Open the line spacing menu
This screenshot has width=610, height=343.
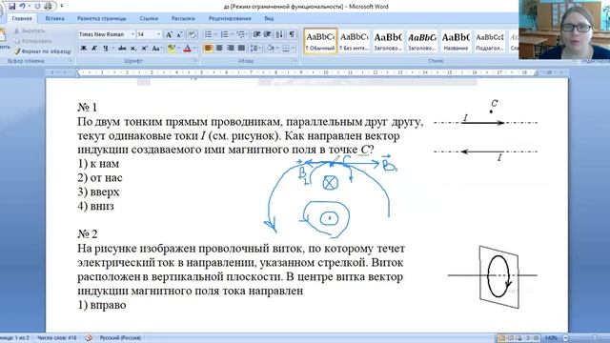pyautogui.click(x=255, y=49)
